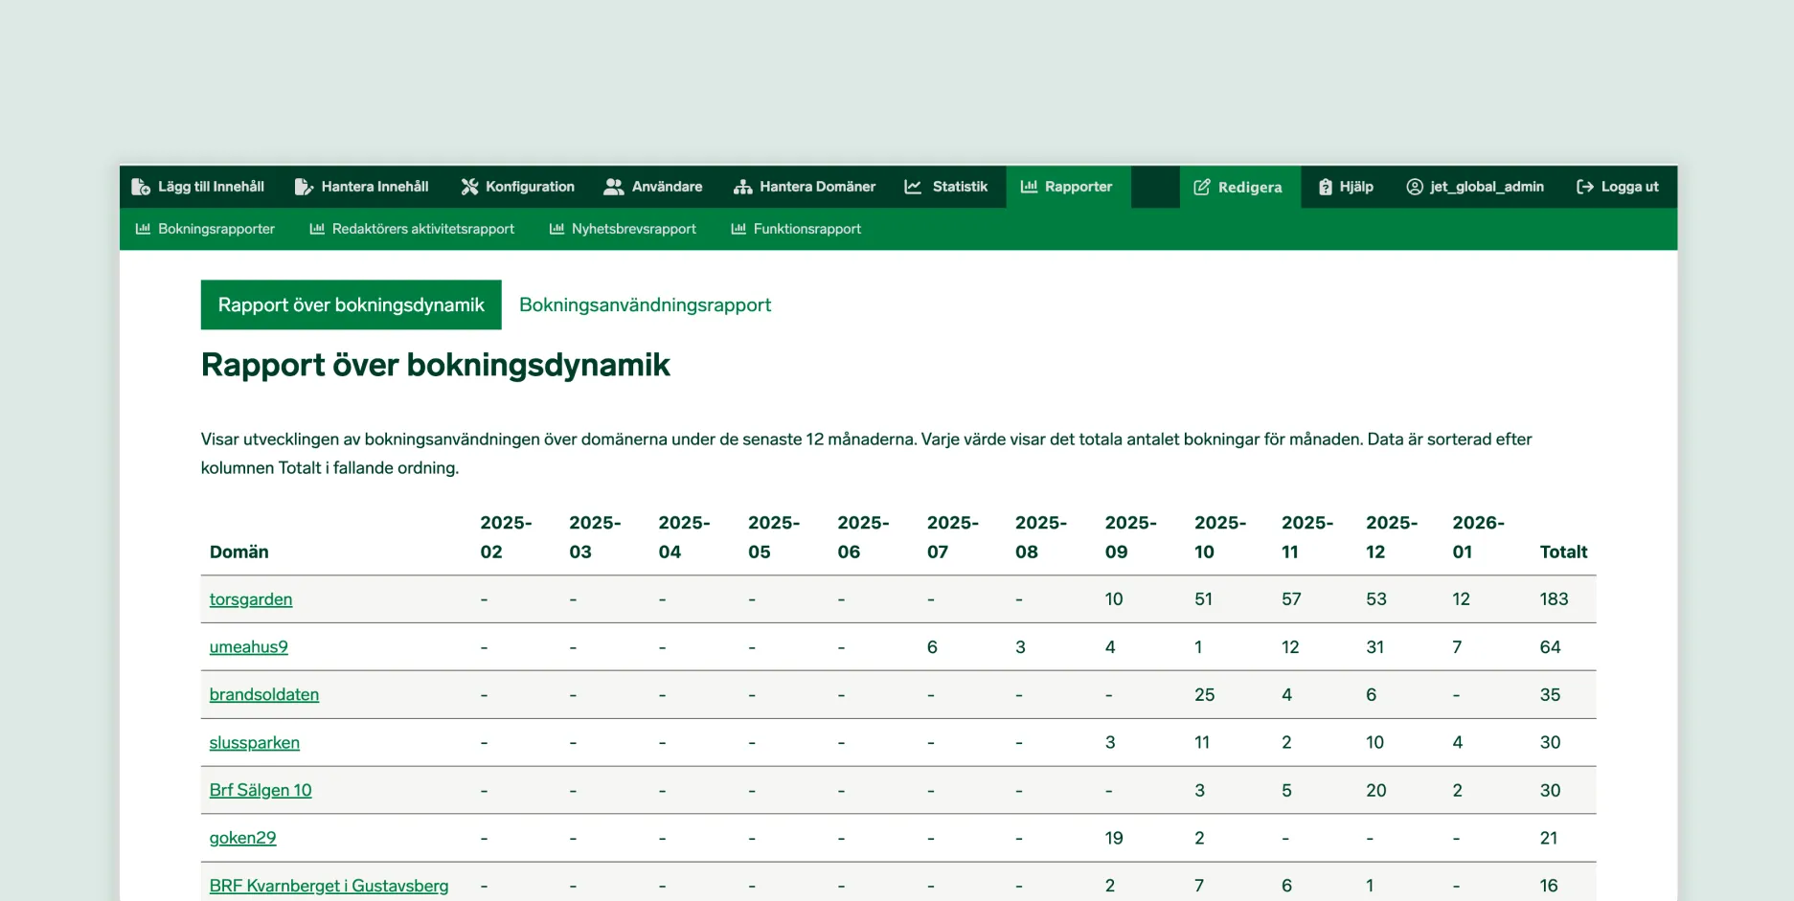1794x901 pixels.
Task: Click the 2025-09 column header
Action: (1130, 537)
